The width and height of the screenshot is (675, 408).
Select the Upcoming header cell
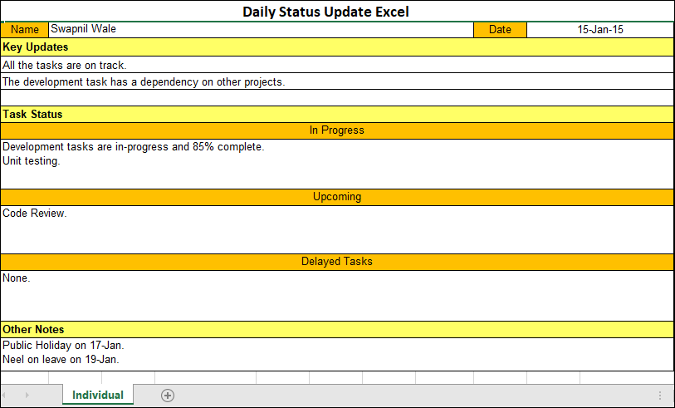(x=337, y=197)
